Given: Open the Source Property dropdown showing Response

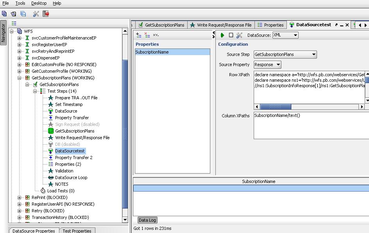Looking at the screenshot, I should [x=278, y=65].
